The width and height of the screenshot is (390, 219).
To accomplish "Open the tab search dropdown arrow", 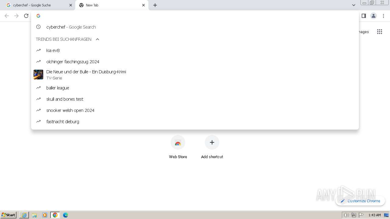I will (x=354, y=5).
